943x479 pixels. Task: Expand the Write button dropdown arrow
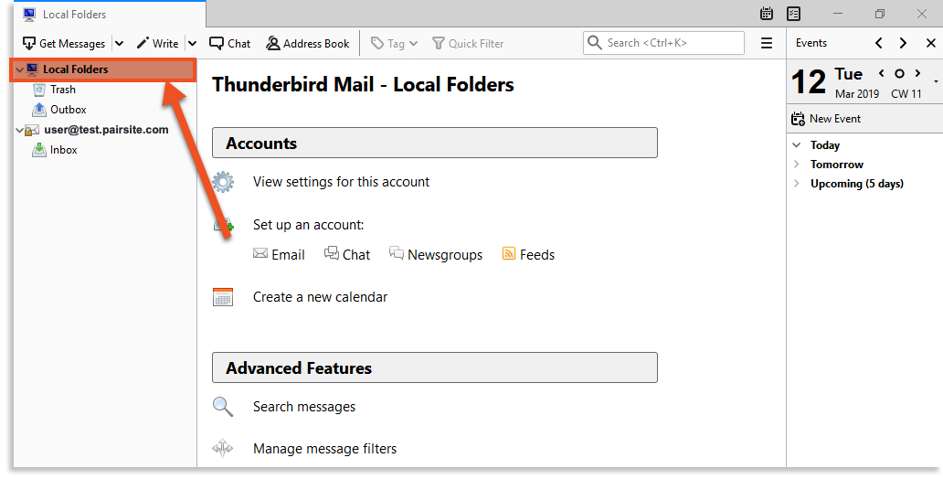192,44
